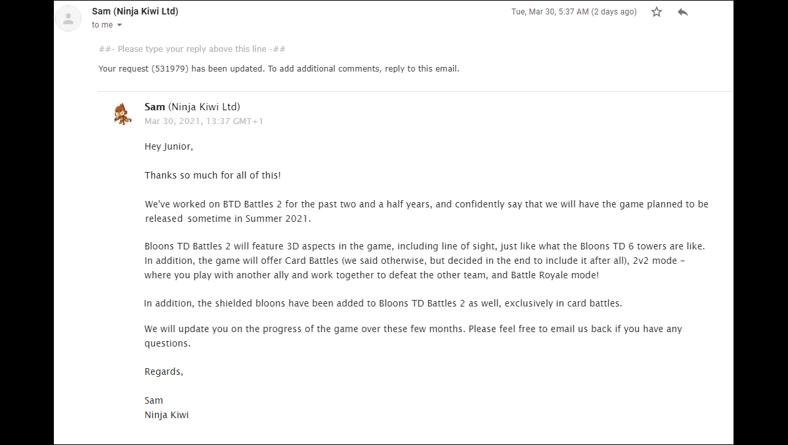Click the paragraph about Card Battles and 2v2 mode
Image resolution: width=788 pixels, height=445 pixels.
coord(424,261)
